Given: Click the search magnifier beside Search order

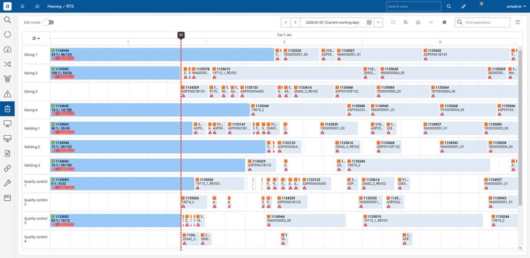Looking at the screenshot, I should (449, 6).
